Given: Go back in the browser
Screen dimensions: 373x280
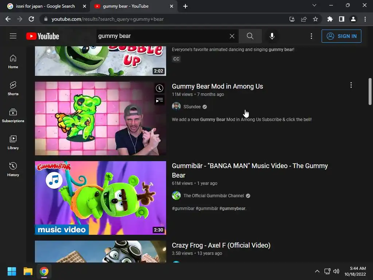Looking at the screenshot, I should (x=8, y=19).
